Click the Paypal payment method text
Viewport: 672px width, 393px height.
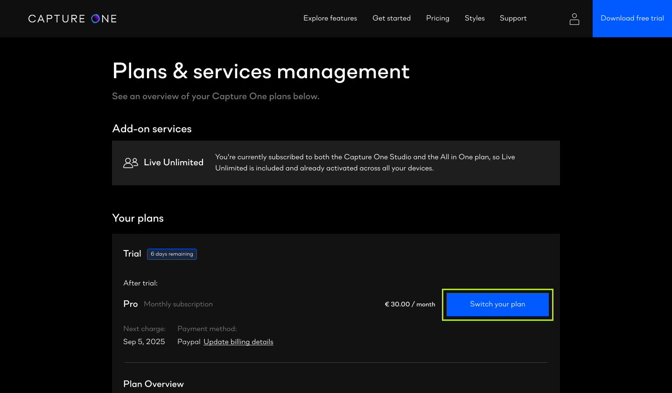[189, 342]
